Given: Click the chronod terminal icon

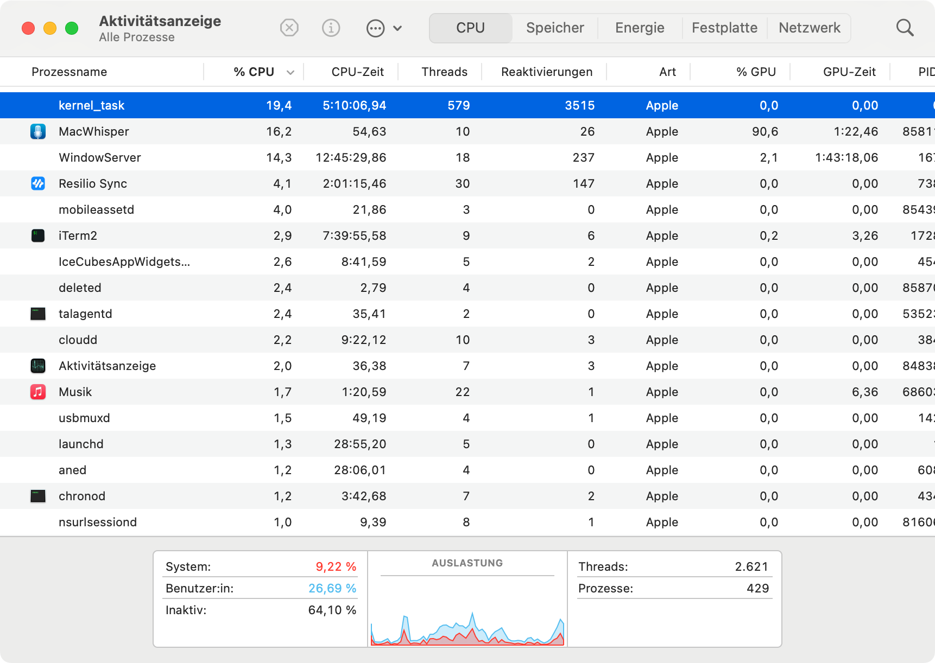Looking at the screenshot, I should (38, 496).
